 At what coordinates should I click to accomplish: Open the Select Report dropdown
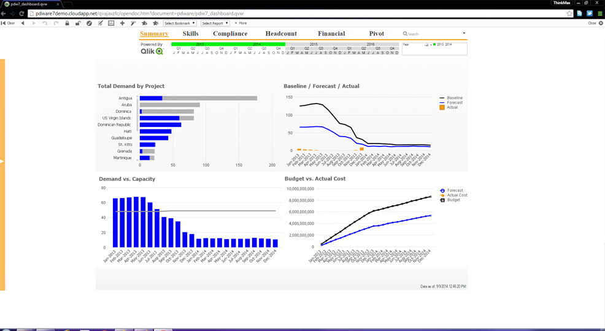(215, 23)
